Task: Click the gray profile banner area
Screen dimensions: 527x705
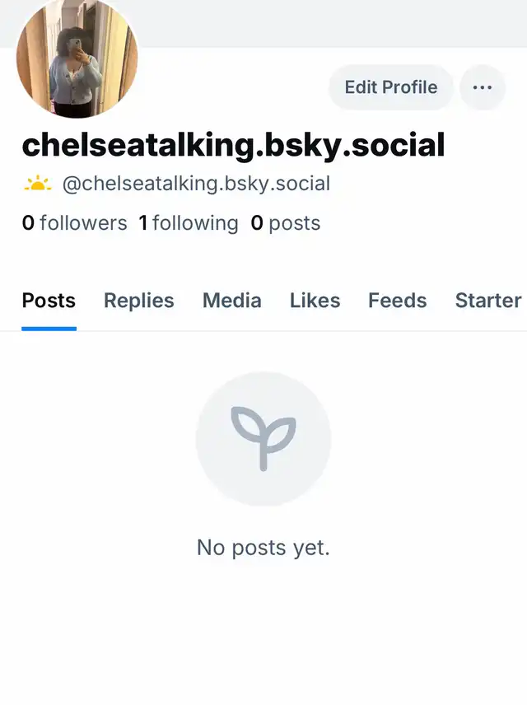Action: pos(333,23)
